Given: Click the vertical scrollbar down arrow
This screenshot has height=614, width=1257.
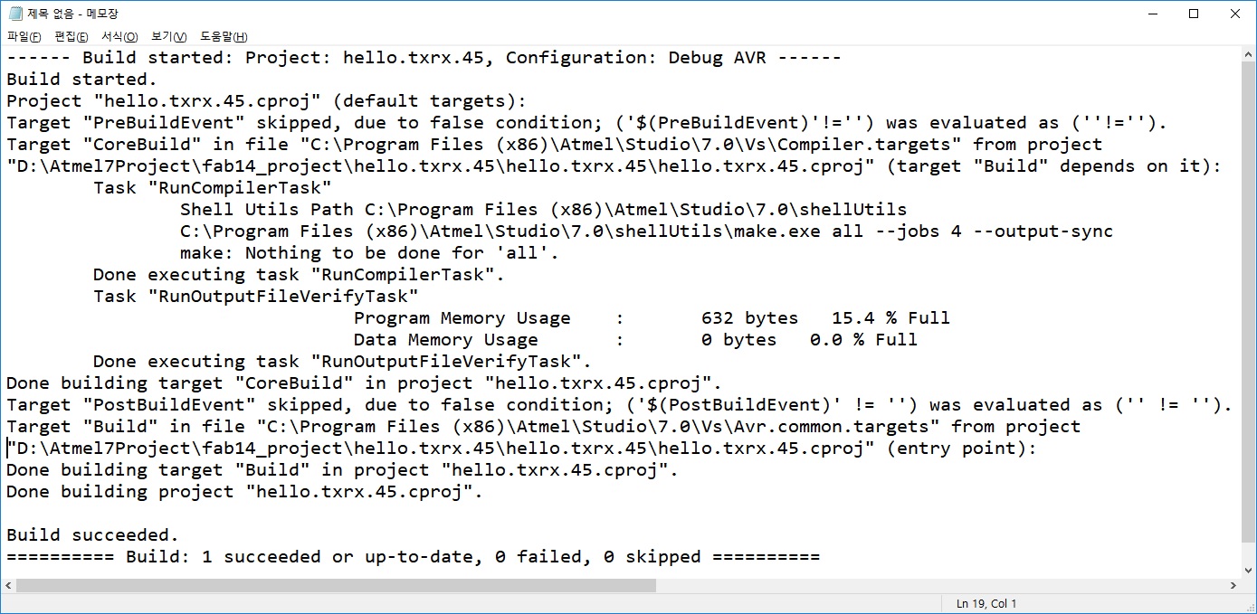Looking at the screenshot, I should click(x=1248, y=570).
